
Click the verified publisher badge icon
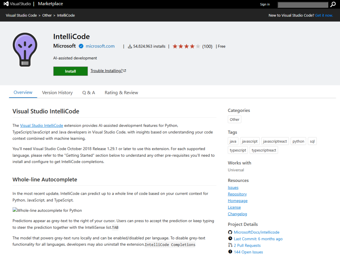(x=81, y=46)
